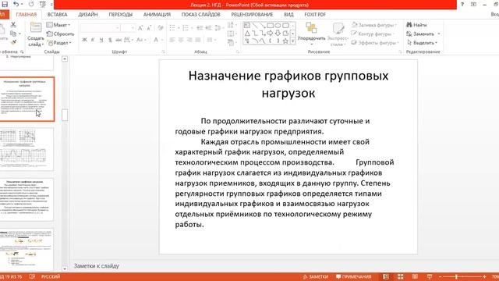Screen dimensions: 499x281
Task: Toggle strikethrough (abc) formatting
Action: (119, 40)
